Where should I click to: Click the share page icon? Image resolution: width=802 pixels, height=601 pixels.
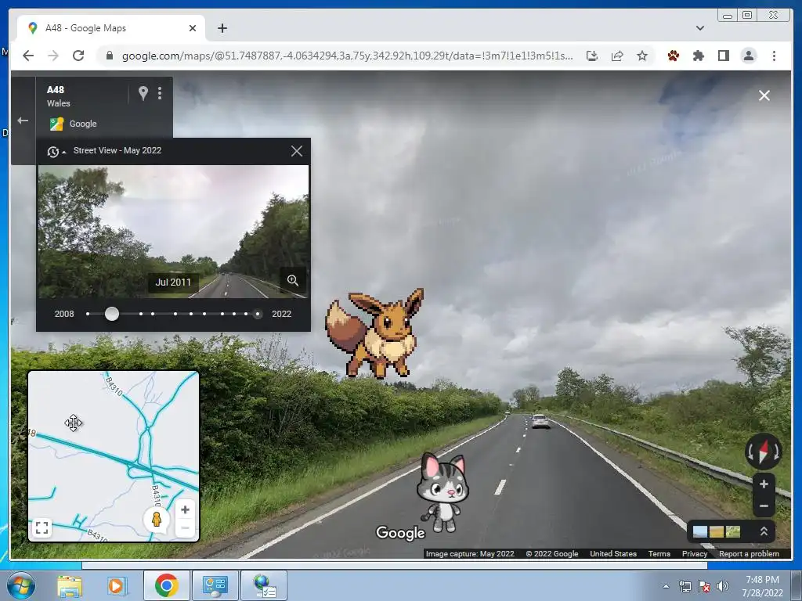617,56
